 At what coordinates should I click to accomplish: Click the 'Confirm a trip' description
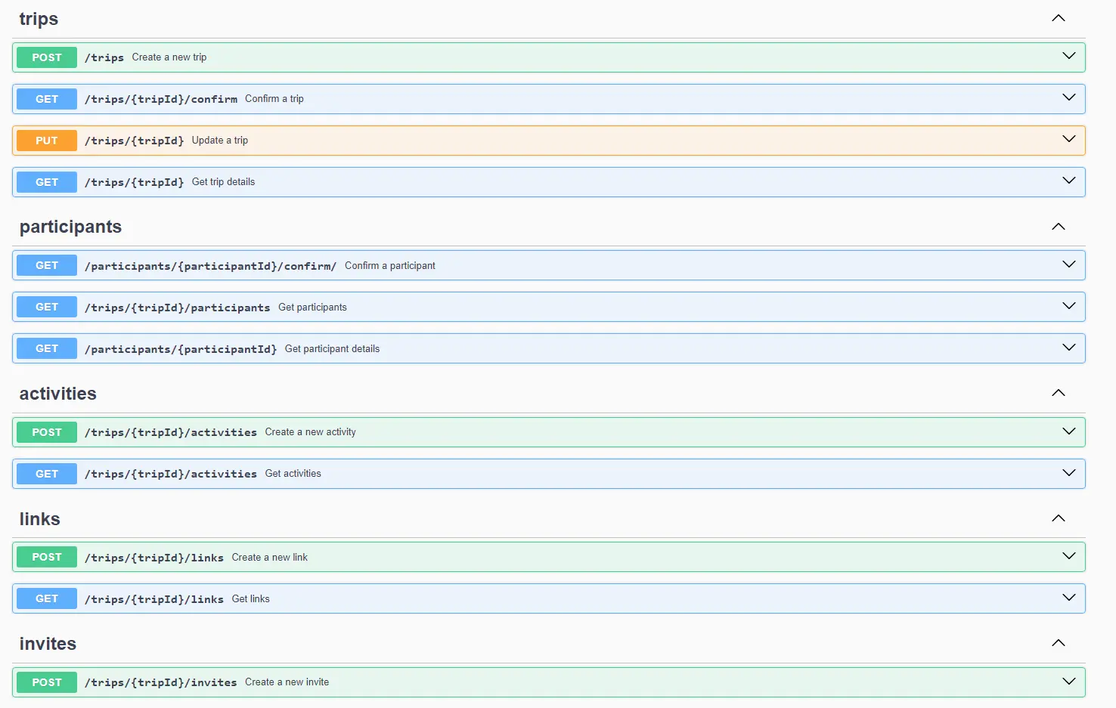click(x=274, y=99)
